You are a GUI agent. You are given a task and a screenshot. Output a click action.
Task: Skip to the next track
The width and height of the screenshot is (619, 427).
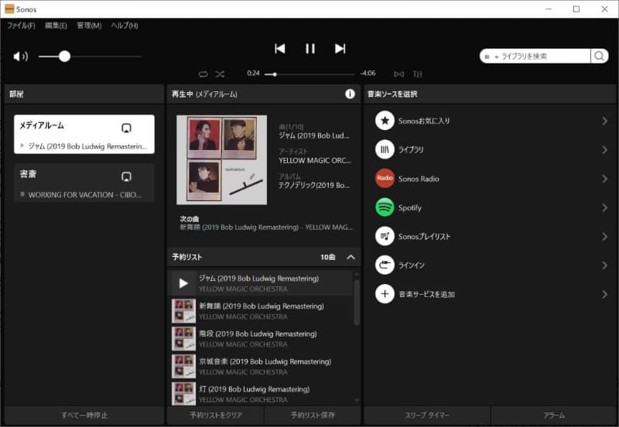click(x=340, y=49)
